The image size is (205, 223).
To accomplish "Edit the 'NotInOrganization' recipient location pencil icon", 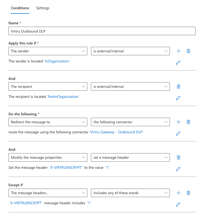I will click(178, 98).
